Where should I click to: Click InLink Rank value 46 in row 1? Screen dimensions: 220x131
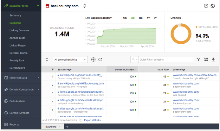pos(165,77)
